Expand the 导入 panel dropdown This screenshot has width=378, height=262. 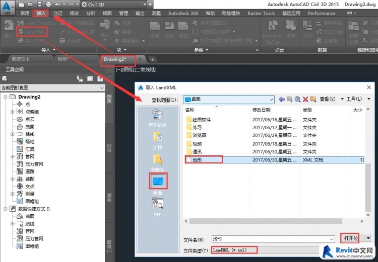48,50
